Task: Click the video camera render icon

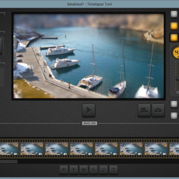Action: (144, 110)
